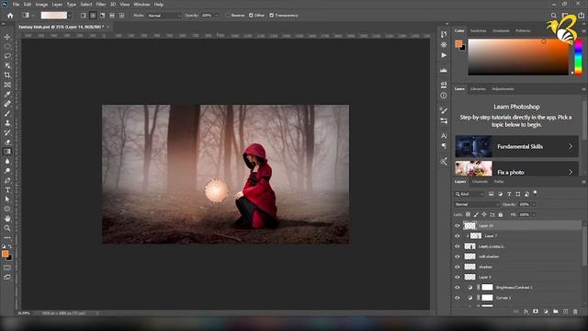Select the Dodge tool
Image resolution: width=588 pixels, height=331 pixels.
pos(7,171)
